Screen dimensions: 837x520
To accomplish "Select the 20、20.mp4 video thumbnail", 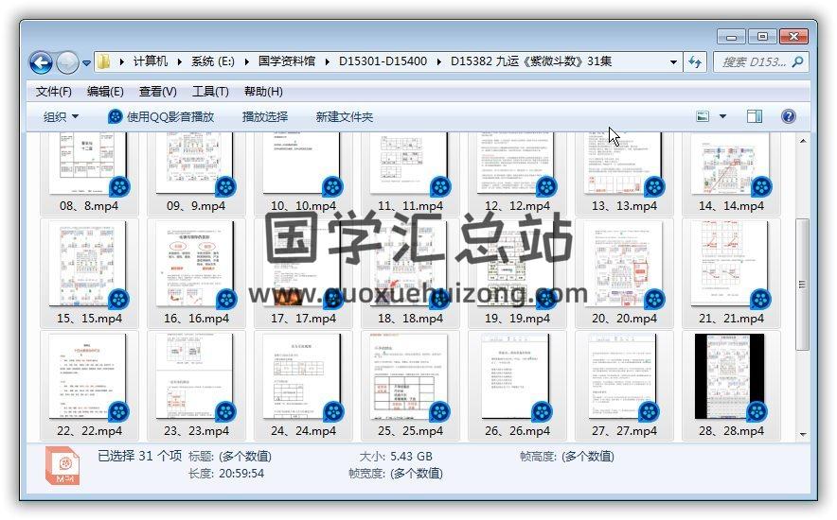I will [623, 265].
